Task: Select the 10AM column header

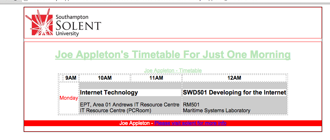Action: pos(105,78)
